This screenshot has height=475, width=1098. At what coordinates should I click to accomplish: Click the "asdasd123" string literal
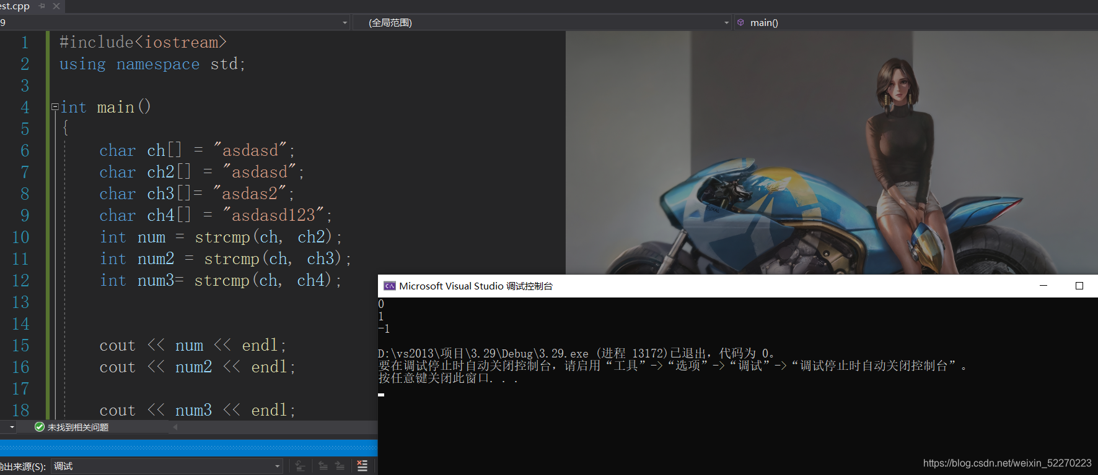(x=274, y=215)
